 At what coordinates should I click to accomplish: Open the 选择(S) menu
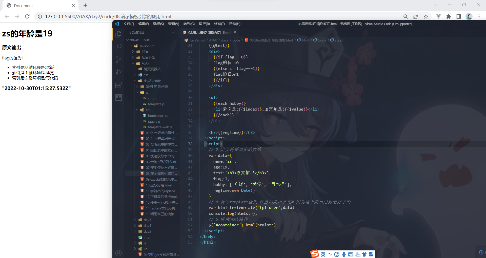(x=158, y=24)
